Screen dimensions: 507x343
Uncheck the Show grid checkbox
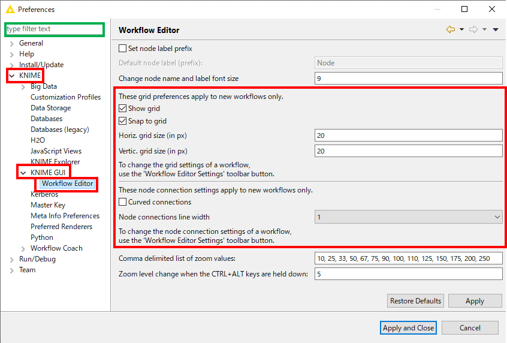point(122,108)
